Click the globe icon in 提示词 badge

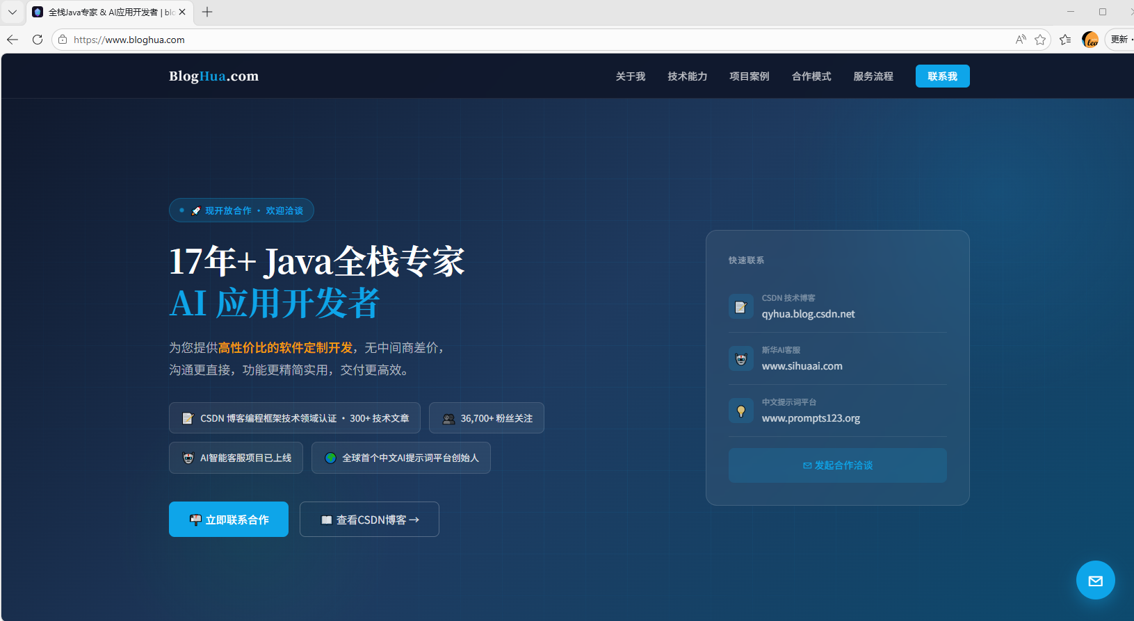click(330, 458)
